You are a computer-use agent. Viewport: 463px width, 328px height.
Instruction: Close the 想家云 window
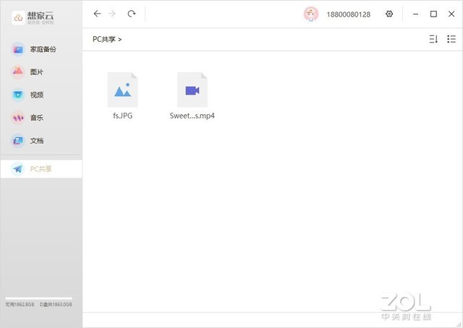tap(451, 14)
